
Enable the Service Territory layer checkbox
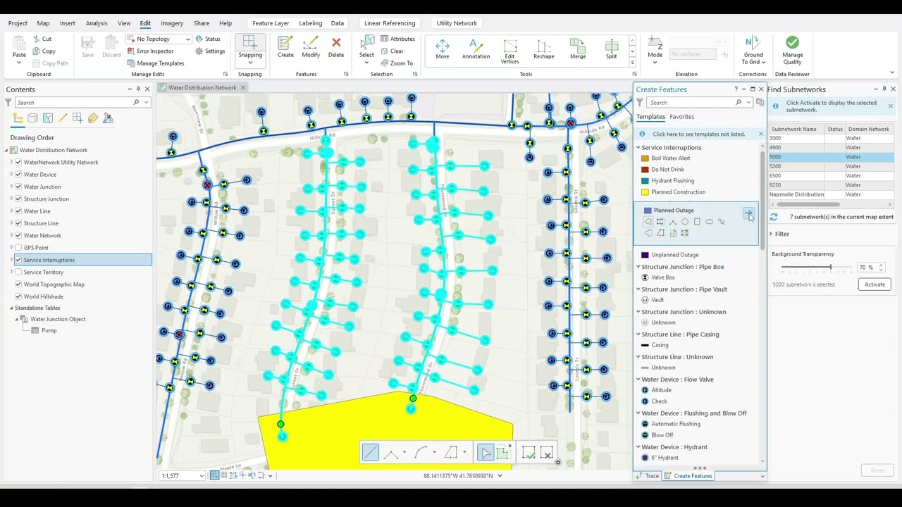click(x=18, y=273)
